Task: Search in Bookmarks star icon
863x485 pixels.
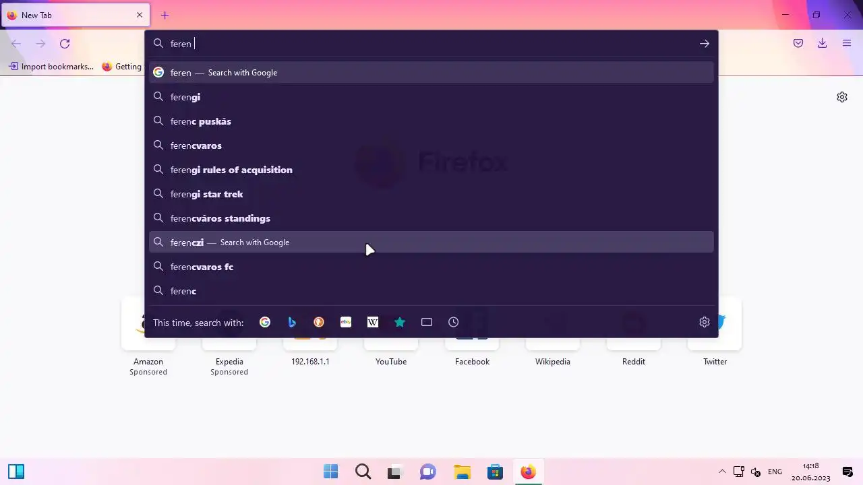Action: coord(400,323)
